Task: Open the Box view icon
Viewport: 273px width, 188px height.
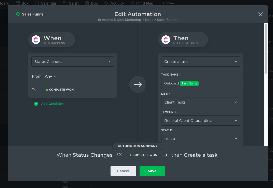Action: 18,3
